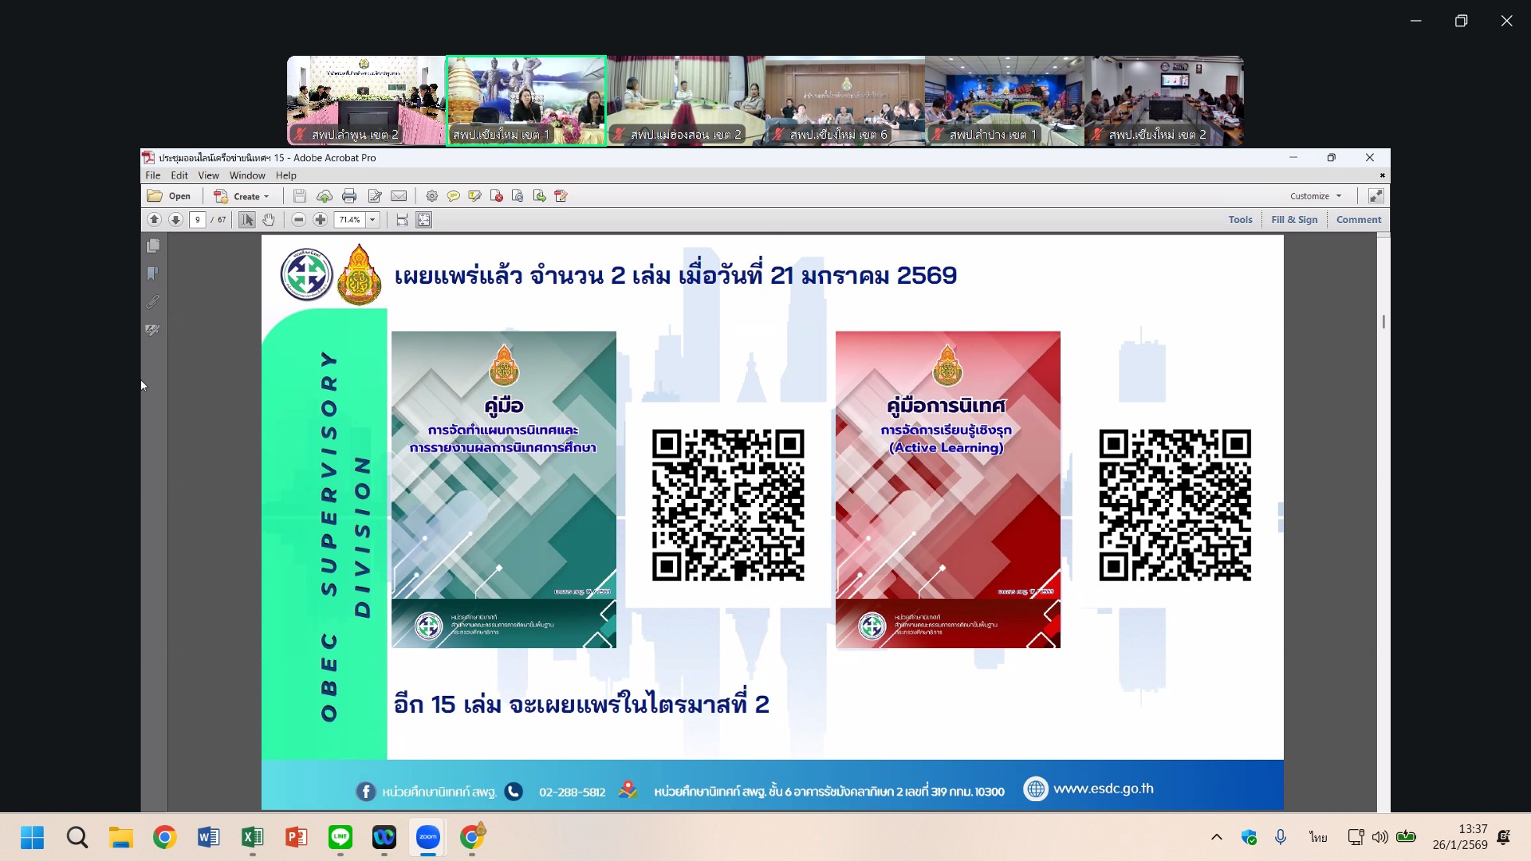Open Attachments paperclip panel

point(153,302)
